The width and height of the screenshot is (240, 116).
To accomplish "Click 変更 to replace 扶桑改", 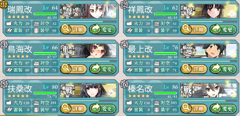I will click(x=103, y=108).
